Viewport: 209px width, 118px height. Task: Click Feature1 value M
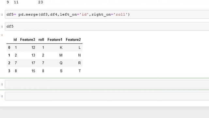(x=61, y=55)
